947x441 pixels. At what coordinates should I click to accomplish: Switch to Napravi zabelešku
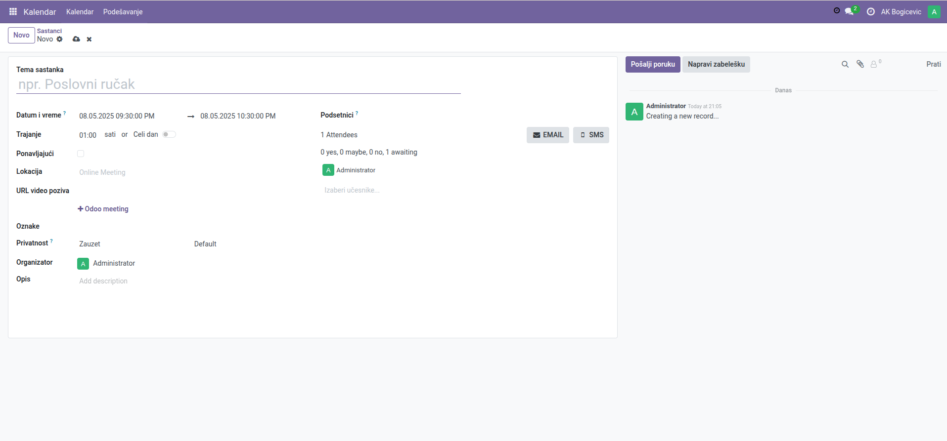716,64
